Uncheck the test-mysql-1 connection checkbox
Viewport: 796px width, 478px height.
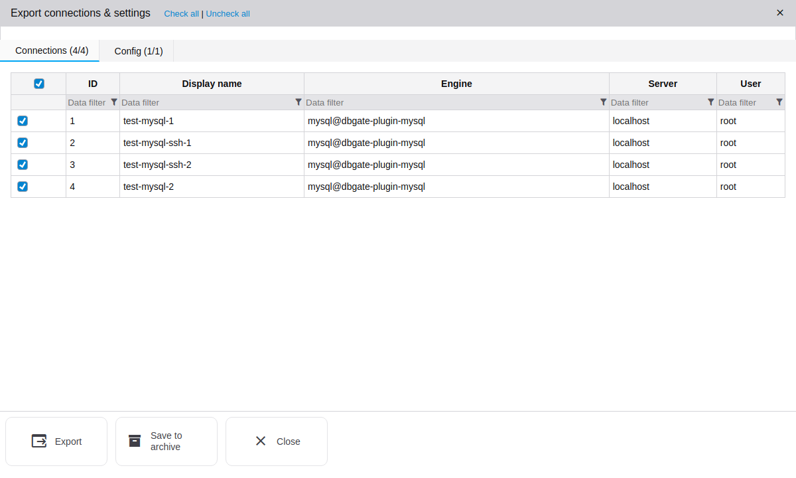point(23,121)
